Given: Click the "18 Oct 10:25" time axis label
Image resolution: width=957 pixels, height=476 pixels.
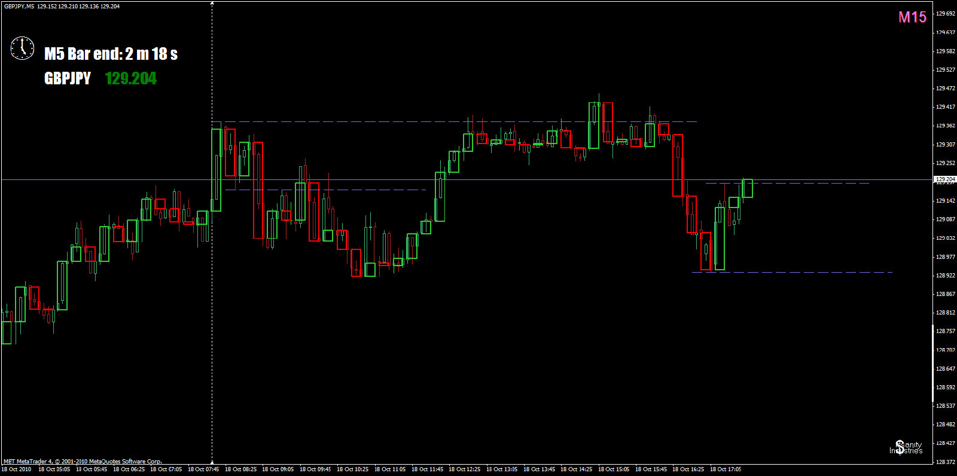Looking at the screenshot, I should pos(352,469).
